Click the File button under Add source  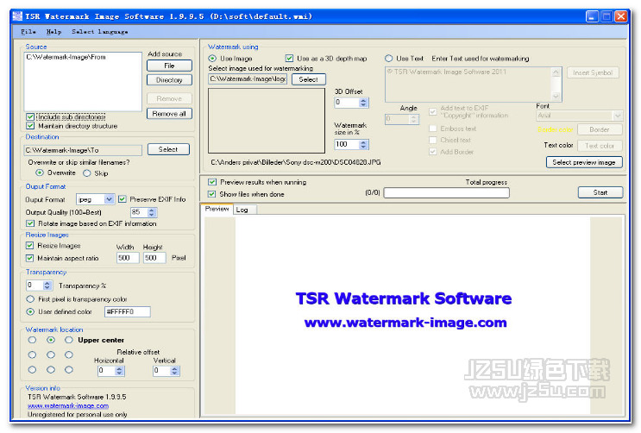pos(169,66)
